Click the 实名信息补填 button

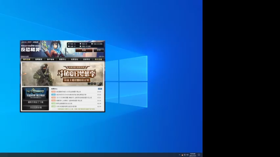coord(36,108)
